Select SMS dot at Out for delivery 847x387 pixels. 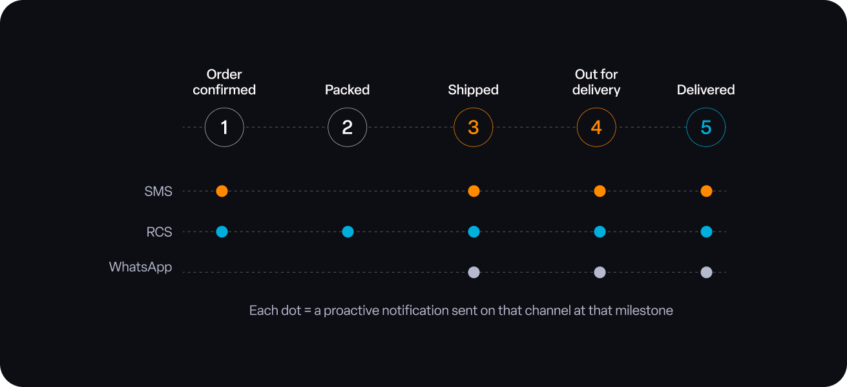tap(600, 191)
